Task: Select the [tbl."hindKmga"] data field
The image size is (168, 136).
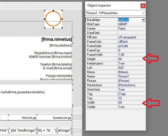Action: click(23, 131)
